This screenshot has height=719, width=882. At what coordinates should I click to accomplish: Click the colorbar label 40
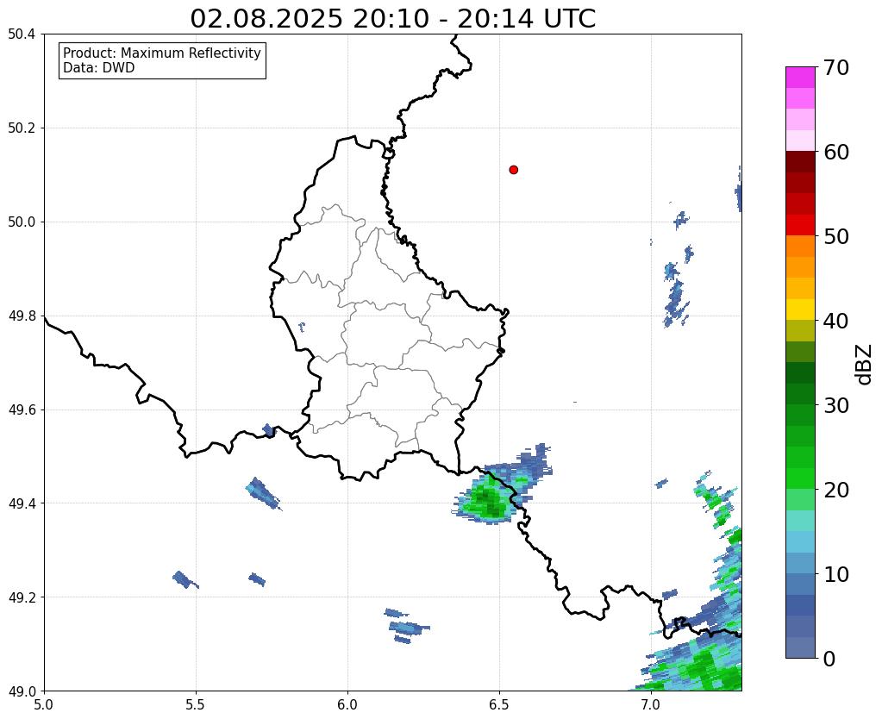(836, 321)
